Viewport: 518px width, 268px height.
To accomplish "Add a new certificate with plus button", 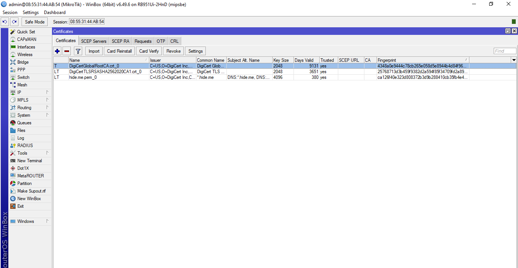I will 57,51.
